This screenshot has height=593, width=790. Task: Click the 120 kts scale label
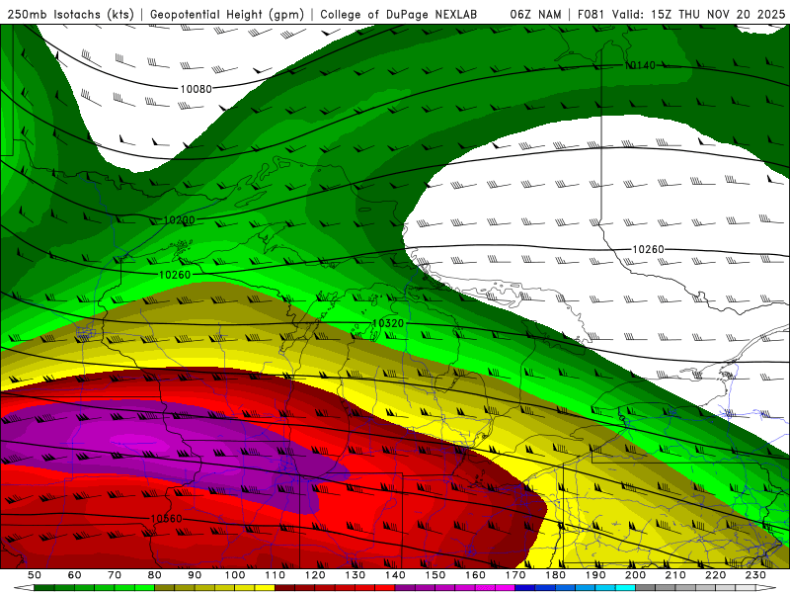(x=315, y=575)
